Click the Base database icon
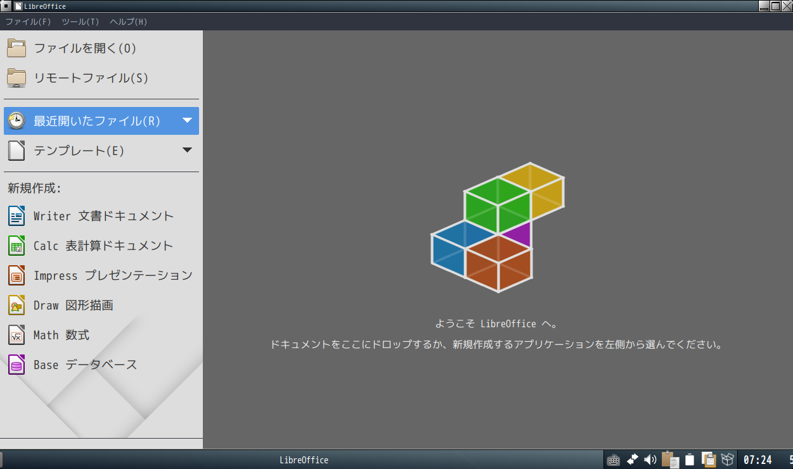 [x=16, y=365]
